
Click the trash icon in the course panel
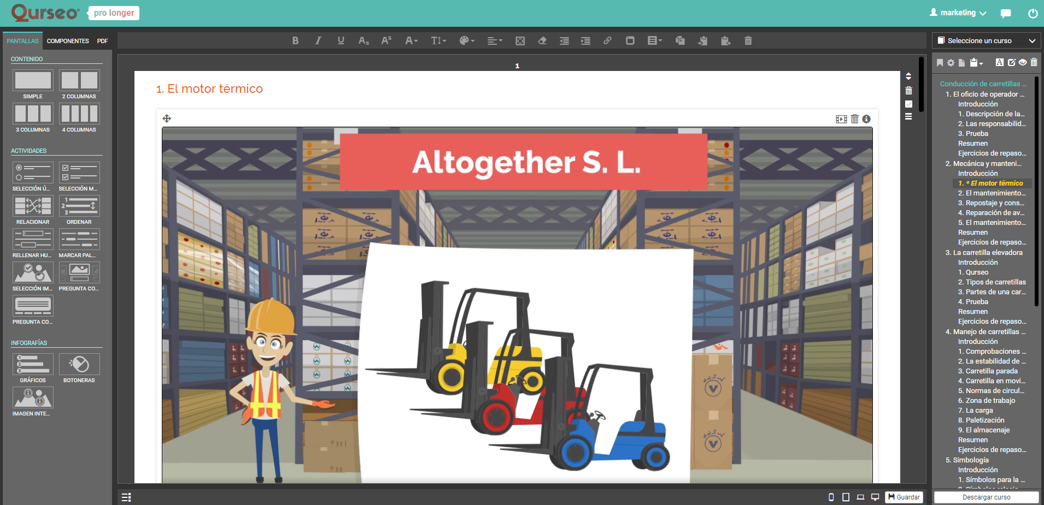pyautogui.click(x=1034, y=62)
